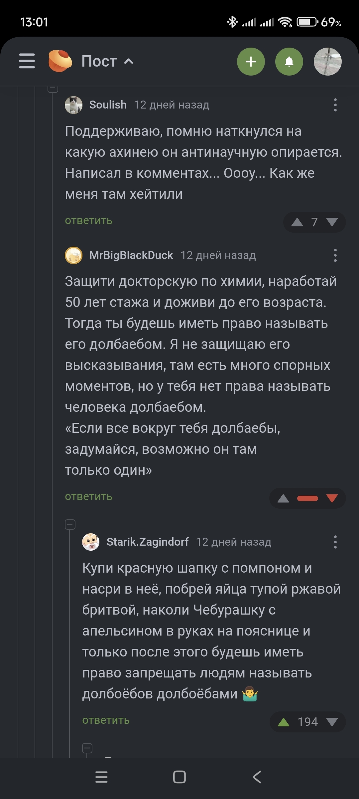Upvote Soulish's comment
The width and height of the screenshot is (359, 799).
click(297, 222)
